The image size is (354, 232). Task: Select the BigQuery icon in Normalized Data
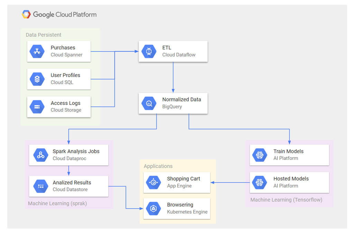tap(149, 103)
